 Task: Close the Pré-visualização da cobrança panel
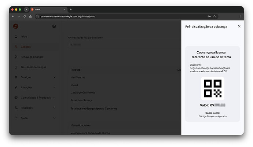(x=239, y=26)
